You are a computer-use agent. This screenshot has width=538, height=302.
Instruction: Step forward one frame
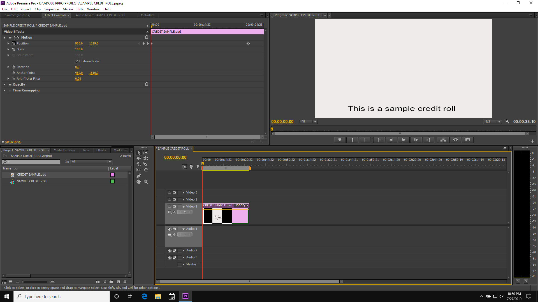click(416, 140)
